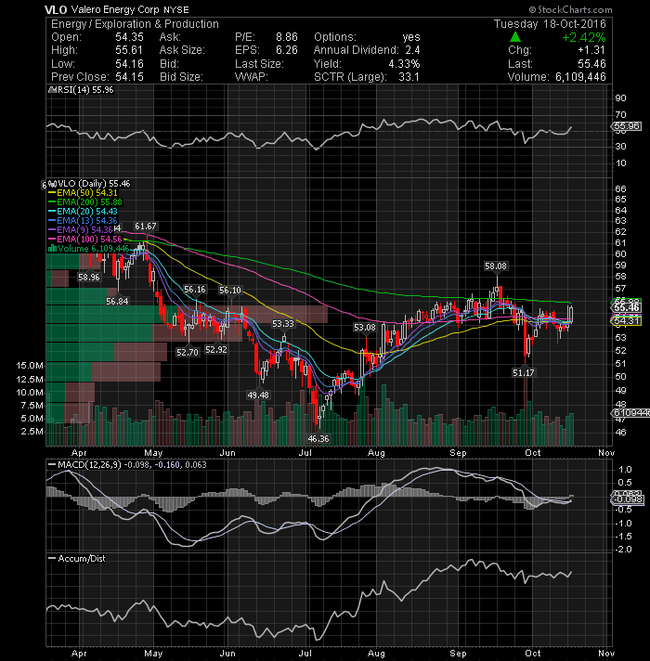Click the SCTR (Large) value 33.1

(409, 77)
